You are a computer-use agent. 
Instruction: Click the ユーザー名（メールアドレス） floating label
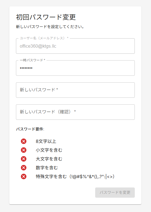point(44,38)
